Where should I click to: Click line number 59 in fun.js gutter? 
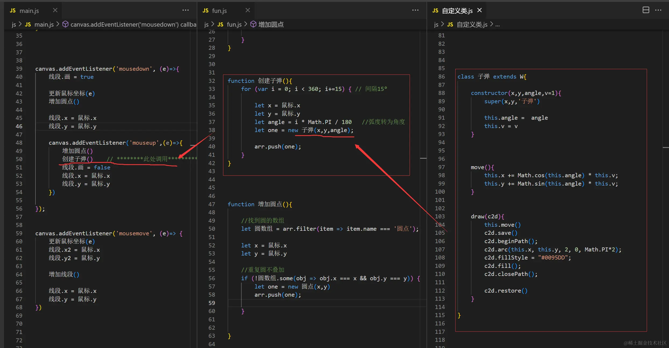pos(212,303)
